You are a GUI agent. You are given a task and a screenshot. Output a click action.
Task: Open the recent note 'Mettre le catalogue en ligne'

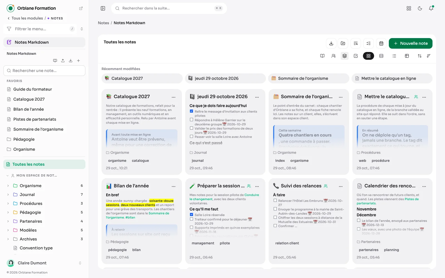(392, 78)
